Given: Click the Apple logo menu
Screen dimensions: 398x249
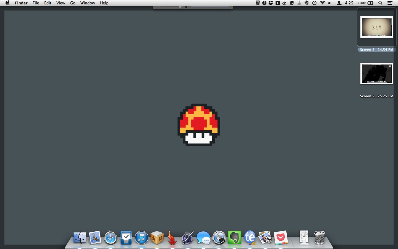Looking at the screenshot, I should click(7, 3).
